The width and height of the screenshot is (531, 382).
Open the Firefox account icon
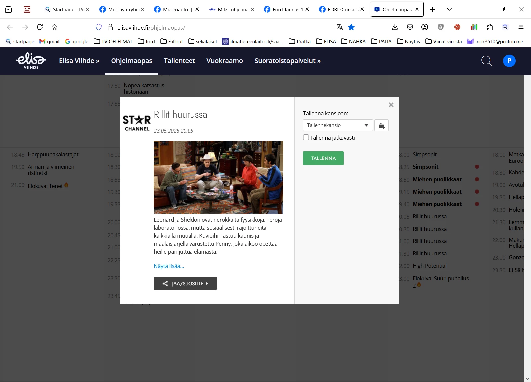[x=425, y=27]
